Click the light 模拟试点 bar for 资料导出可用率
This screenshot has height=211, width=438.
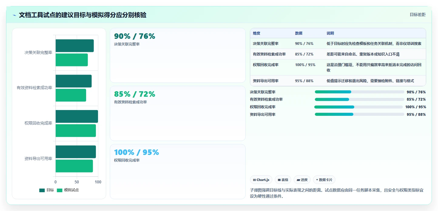pyautogui.click(x=74, y=166)
